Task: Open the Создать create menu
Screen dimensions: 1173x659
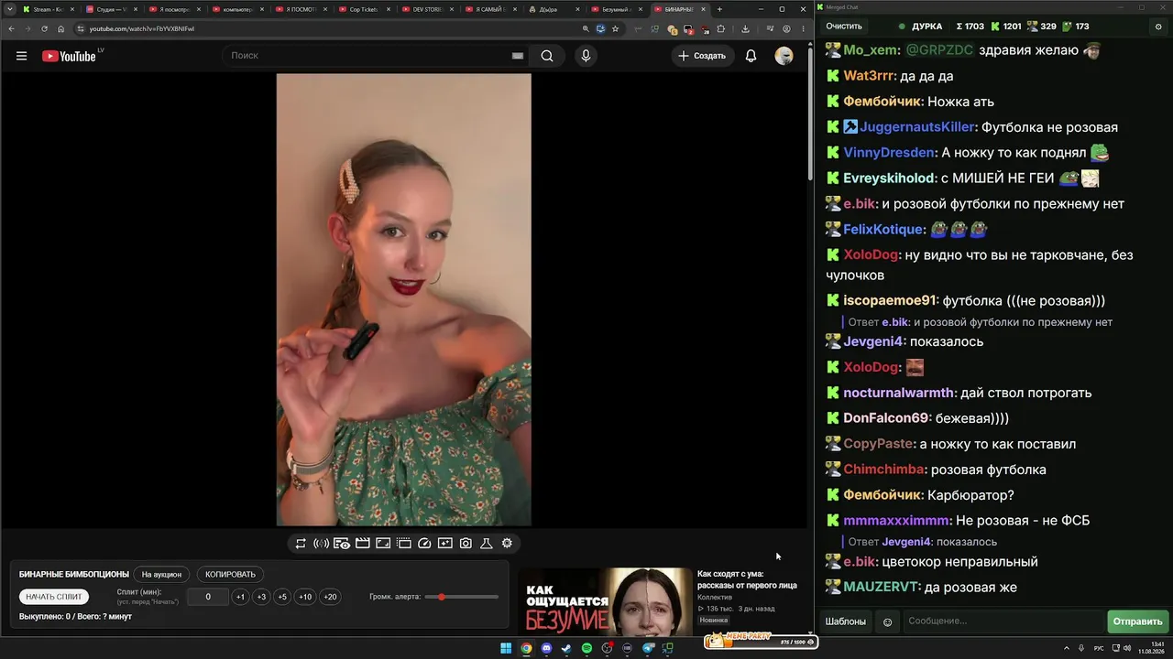Action: click(702, 56)
